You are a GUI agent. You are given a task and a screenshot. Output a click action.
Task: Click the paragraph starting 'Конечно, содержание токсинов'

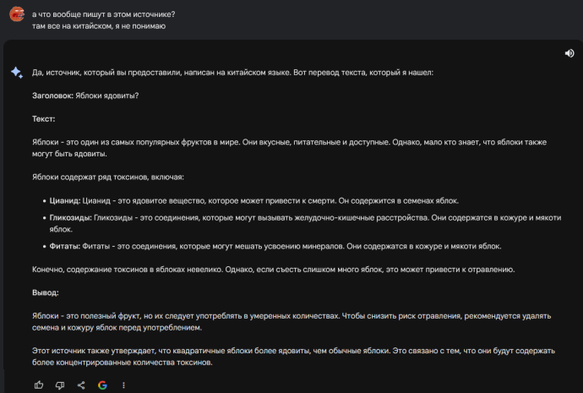point(273,270)
